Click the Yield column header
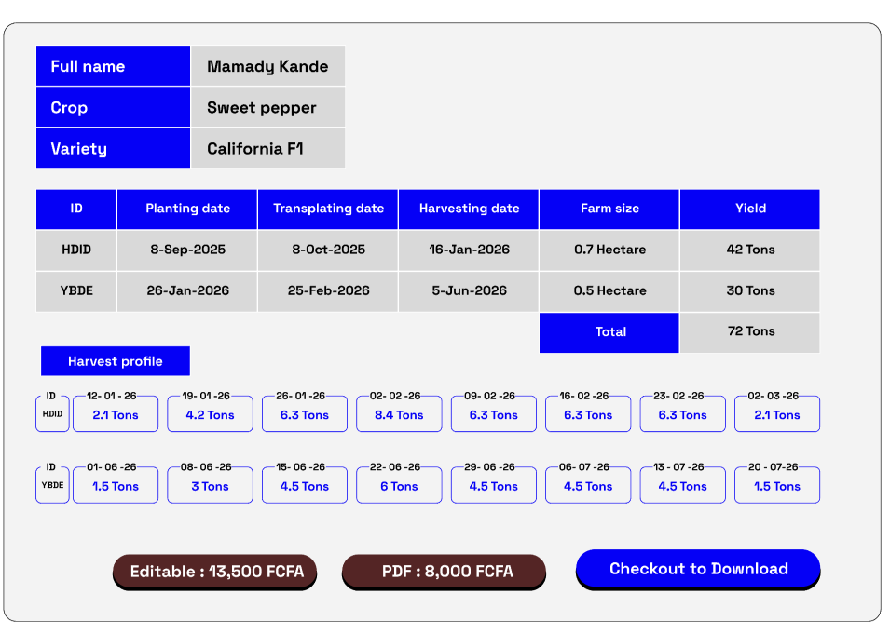The image size is (890, 634). tap(750, 209)
